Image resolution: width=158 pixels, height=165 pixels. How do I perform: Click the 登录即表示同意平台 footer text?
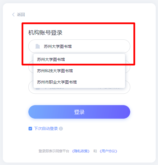[x=54, y=151]
